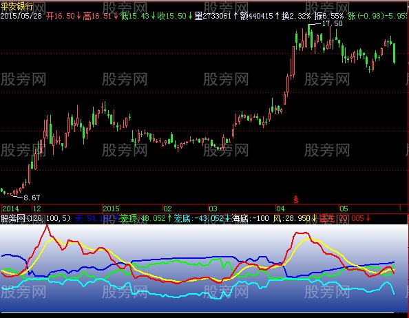
Task: Click the 12 month label on date axis
Action: click(36, 209)
